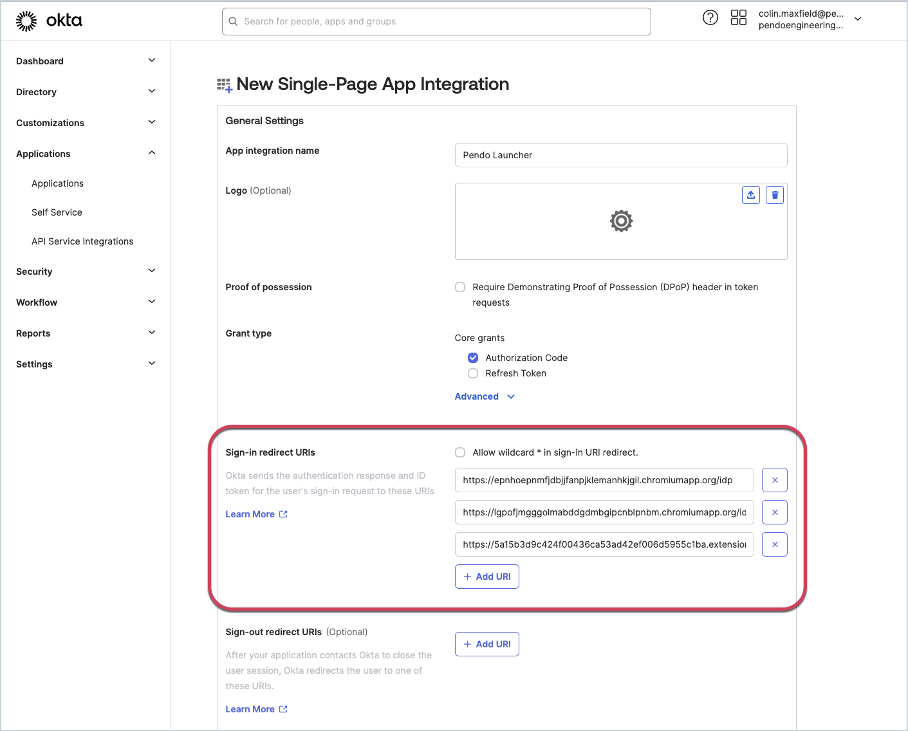Add a sign-in redirect URI
The image size is (908, 731).
pyautogui.click(x=487, y=577)
